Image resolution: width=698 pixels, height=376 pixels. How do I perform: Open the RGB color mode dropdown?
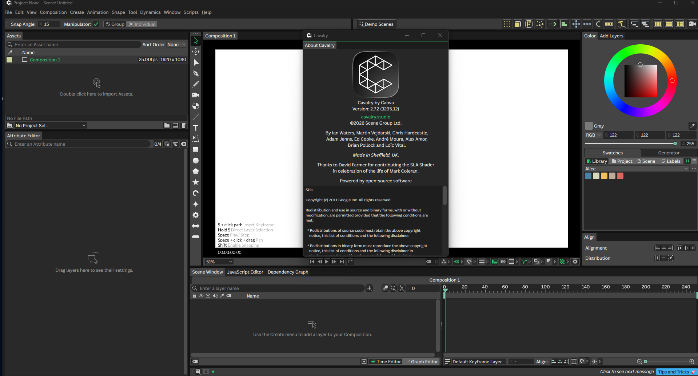[x=593, y=135]
